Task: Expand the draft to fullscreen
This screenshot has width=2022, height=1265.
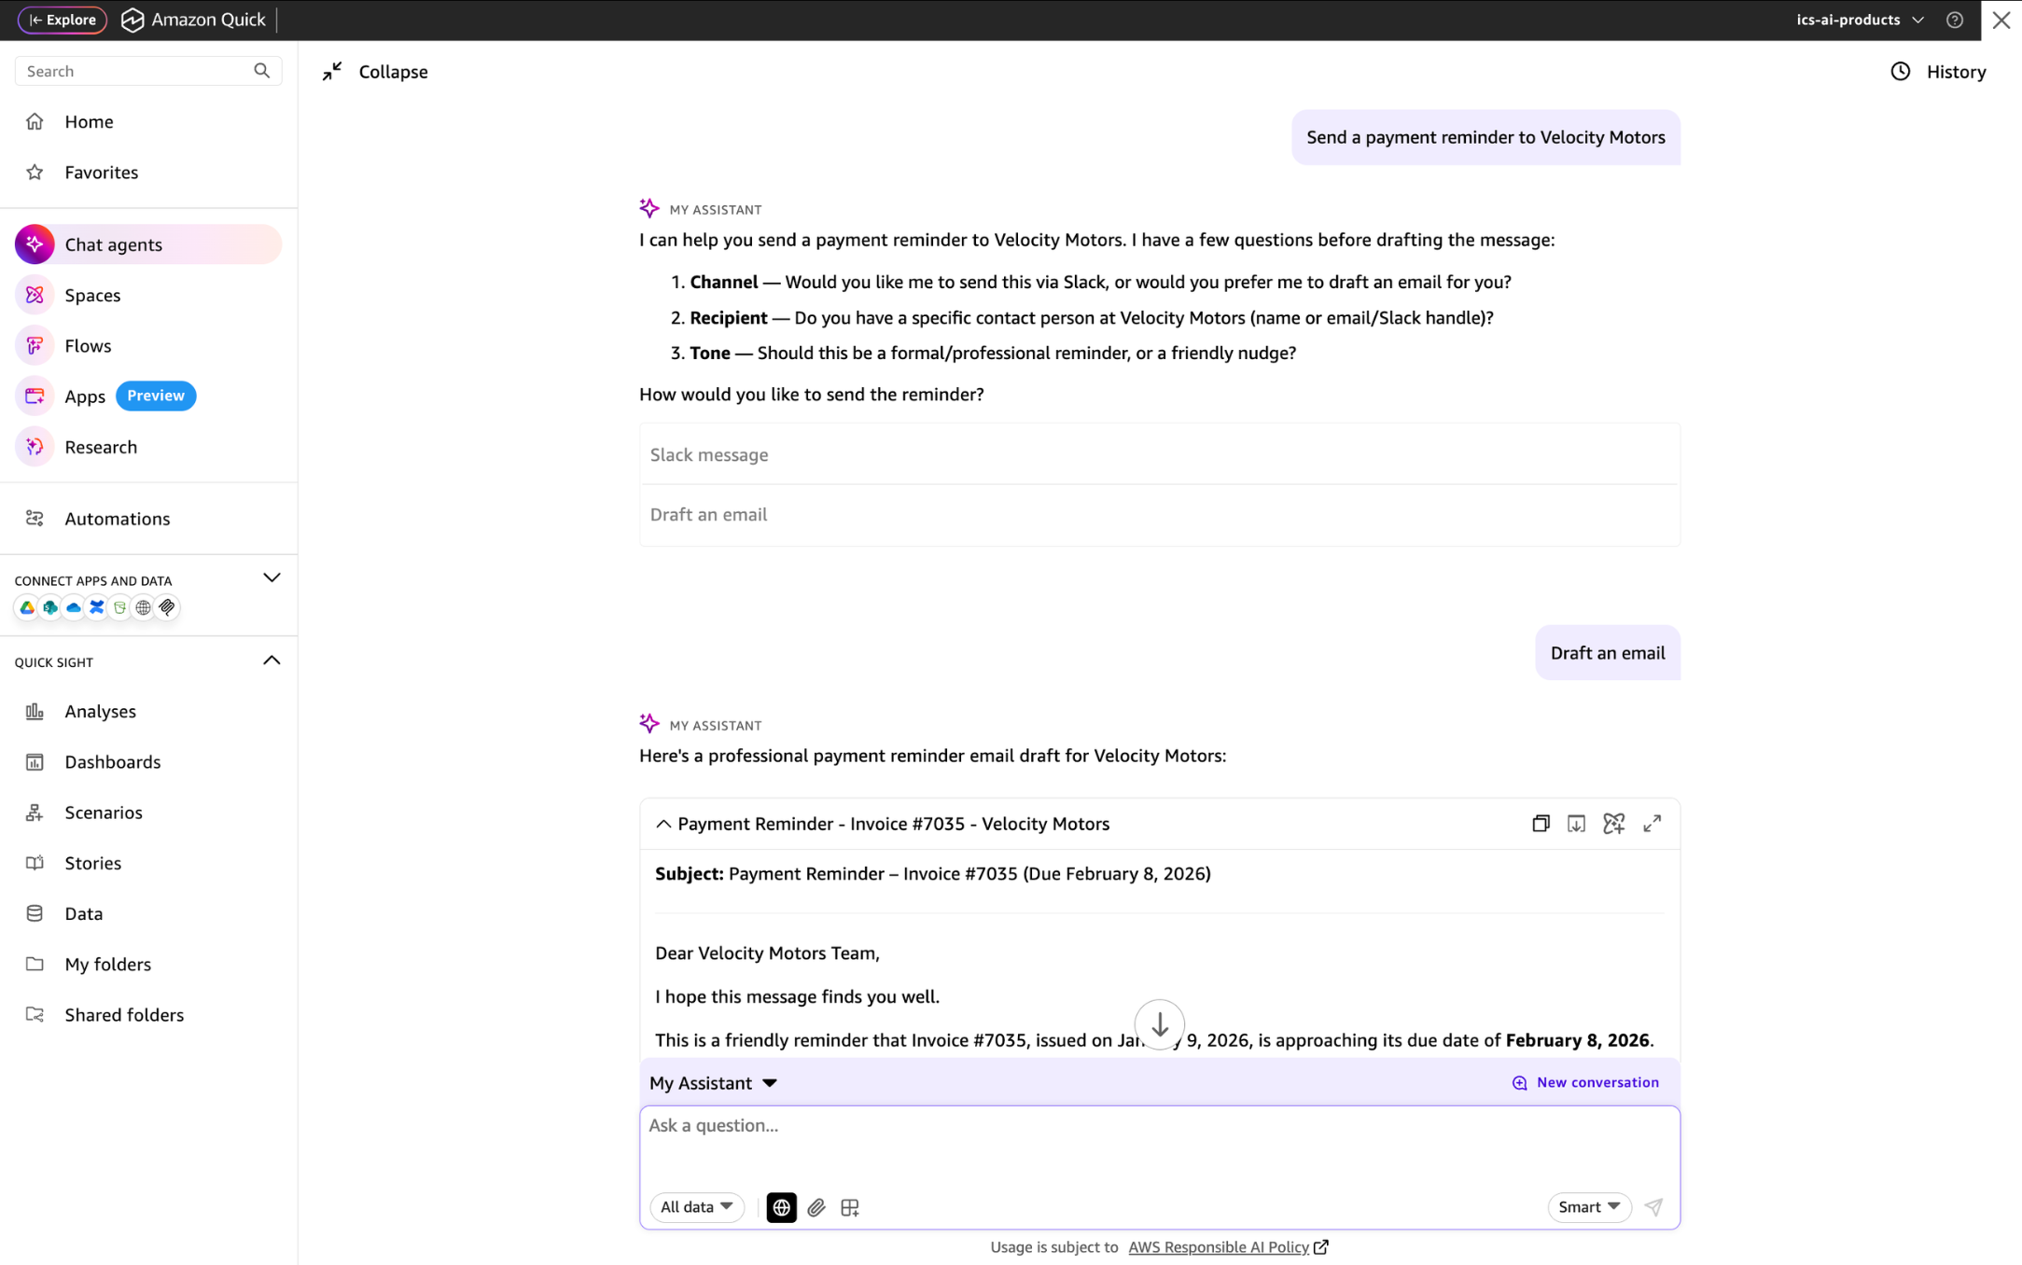Action: (1652, 824)
